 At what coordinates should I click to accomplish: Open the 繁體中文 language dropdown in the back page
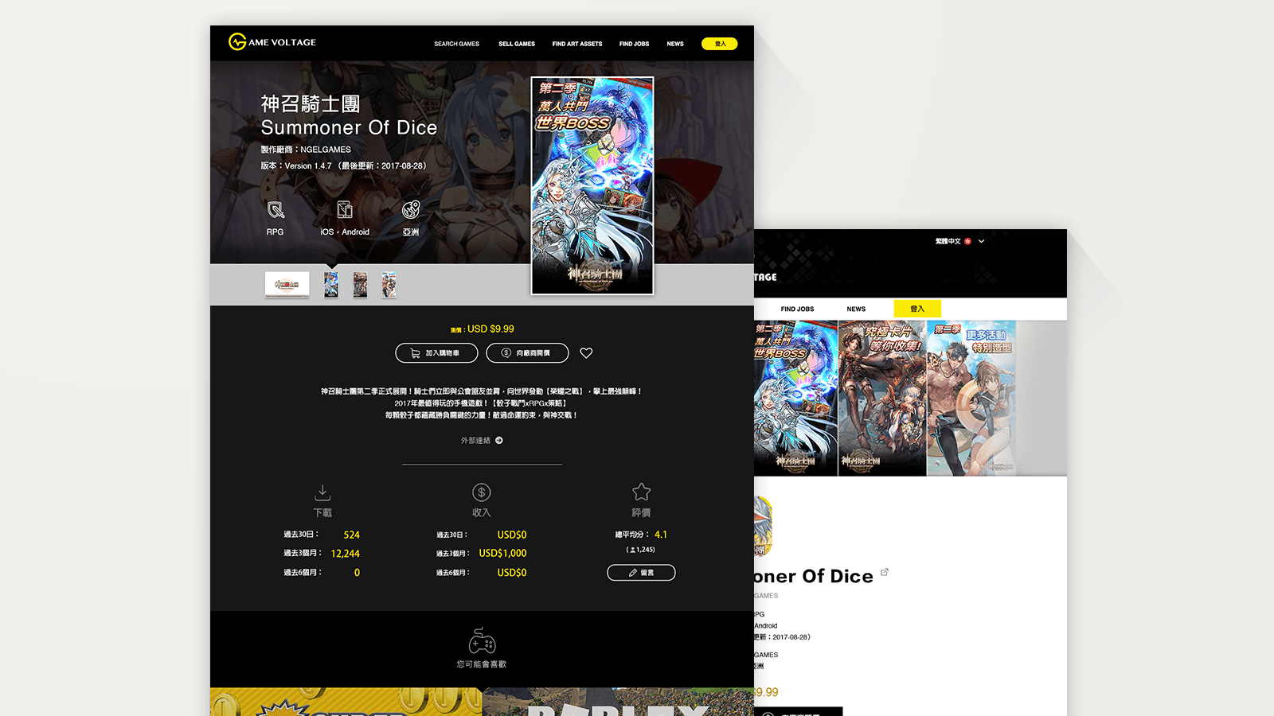point(959,241)
